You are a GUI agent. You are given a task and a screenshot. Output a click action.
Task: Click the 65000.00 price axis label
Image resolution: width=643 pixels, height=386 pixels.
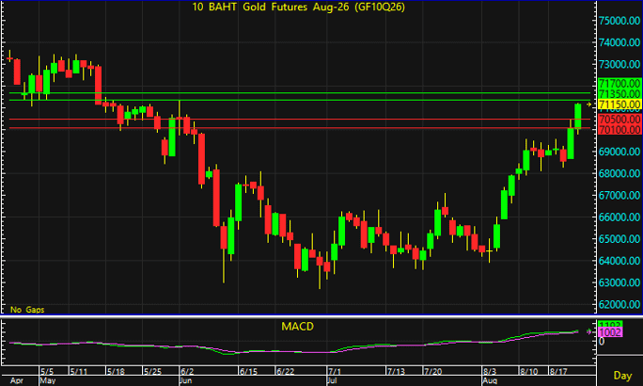tap(619, 238)
